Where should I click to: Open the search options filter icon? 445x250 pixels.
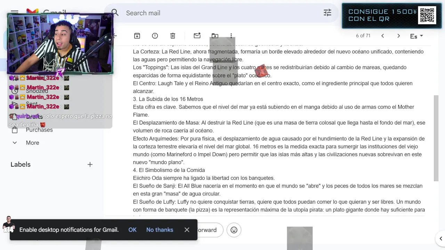pyautogui.click(x=327, y=13)
